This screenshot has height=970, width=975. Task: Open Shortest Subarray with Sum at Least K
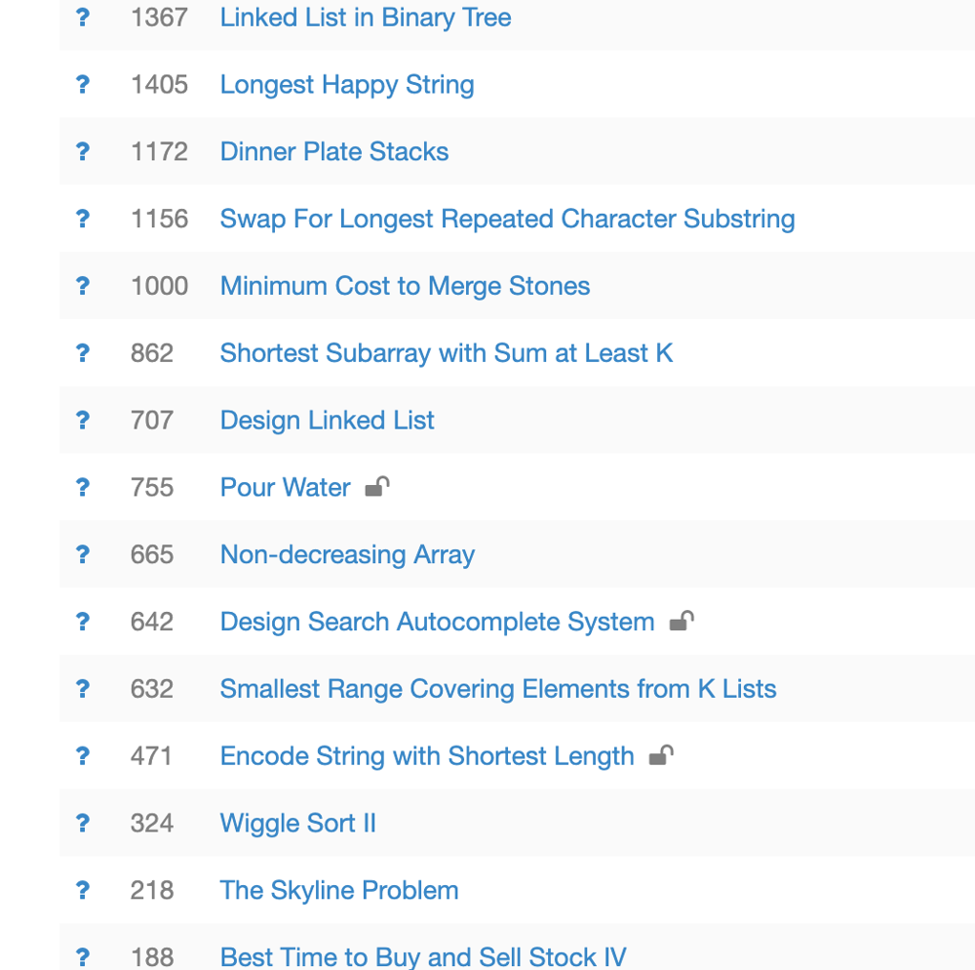(x=447, y=353)
